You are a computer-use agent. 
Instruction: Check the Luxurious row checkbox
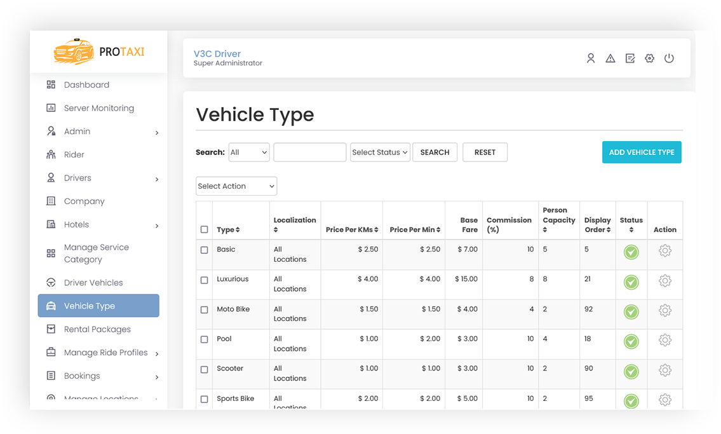click(204, 280)
